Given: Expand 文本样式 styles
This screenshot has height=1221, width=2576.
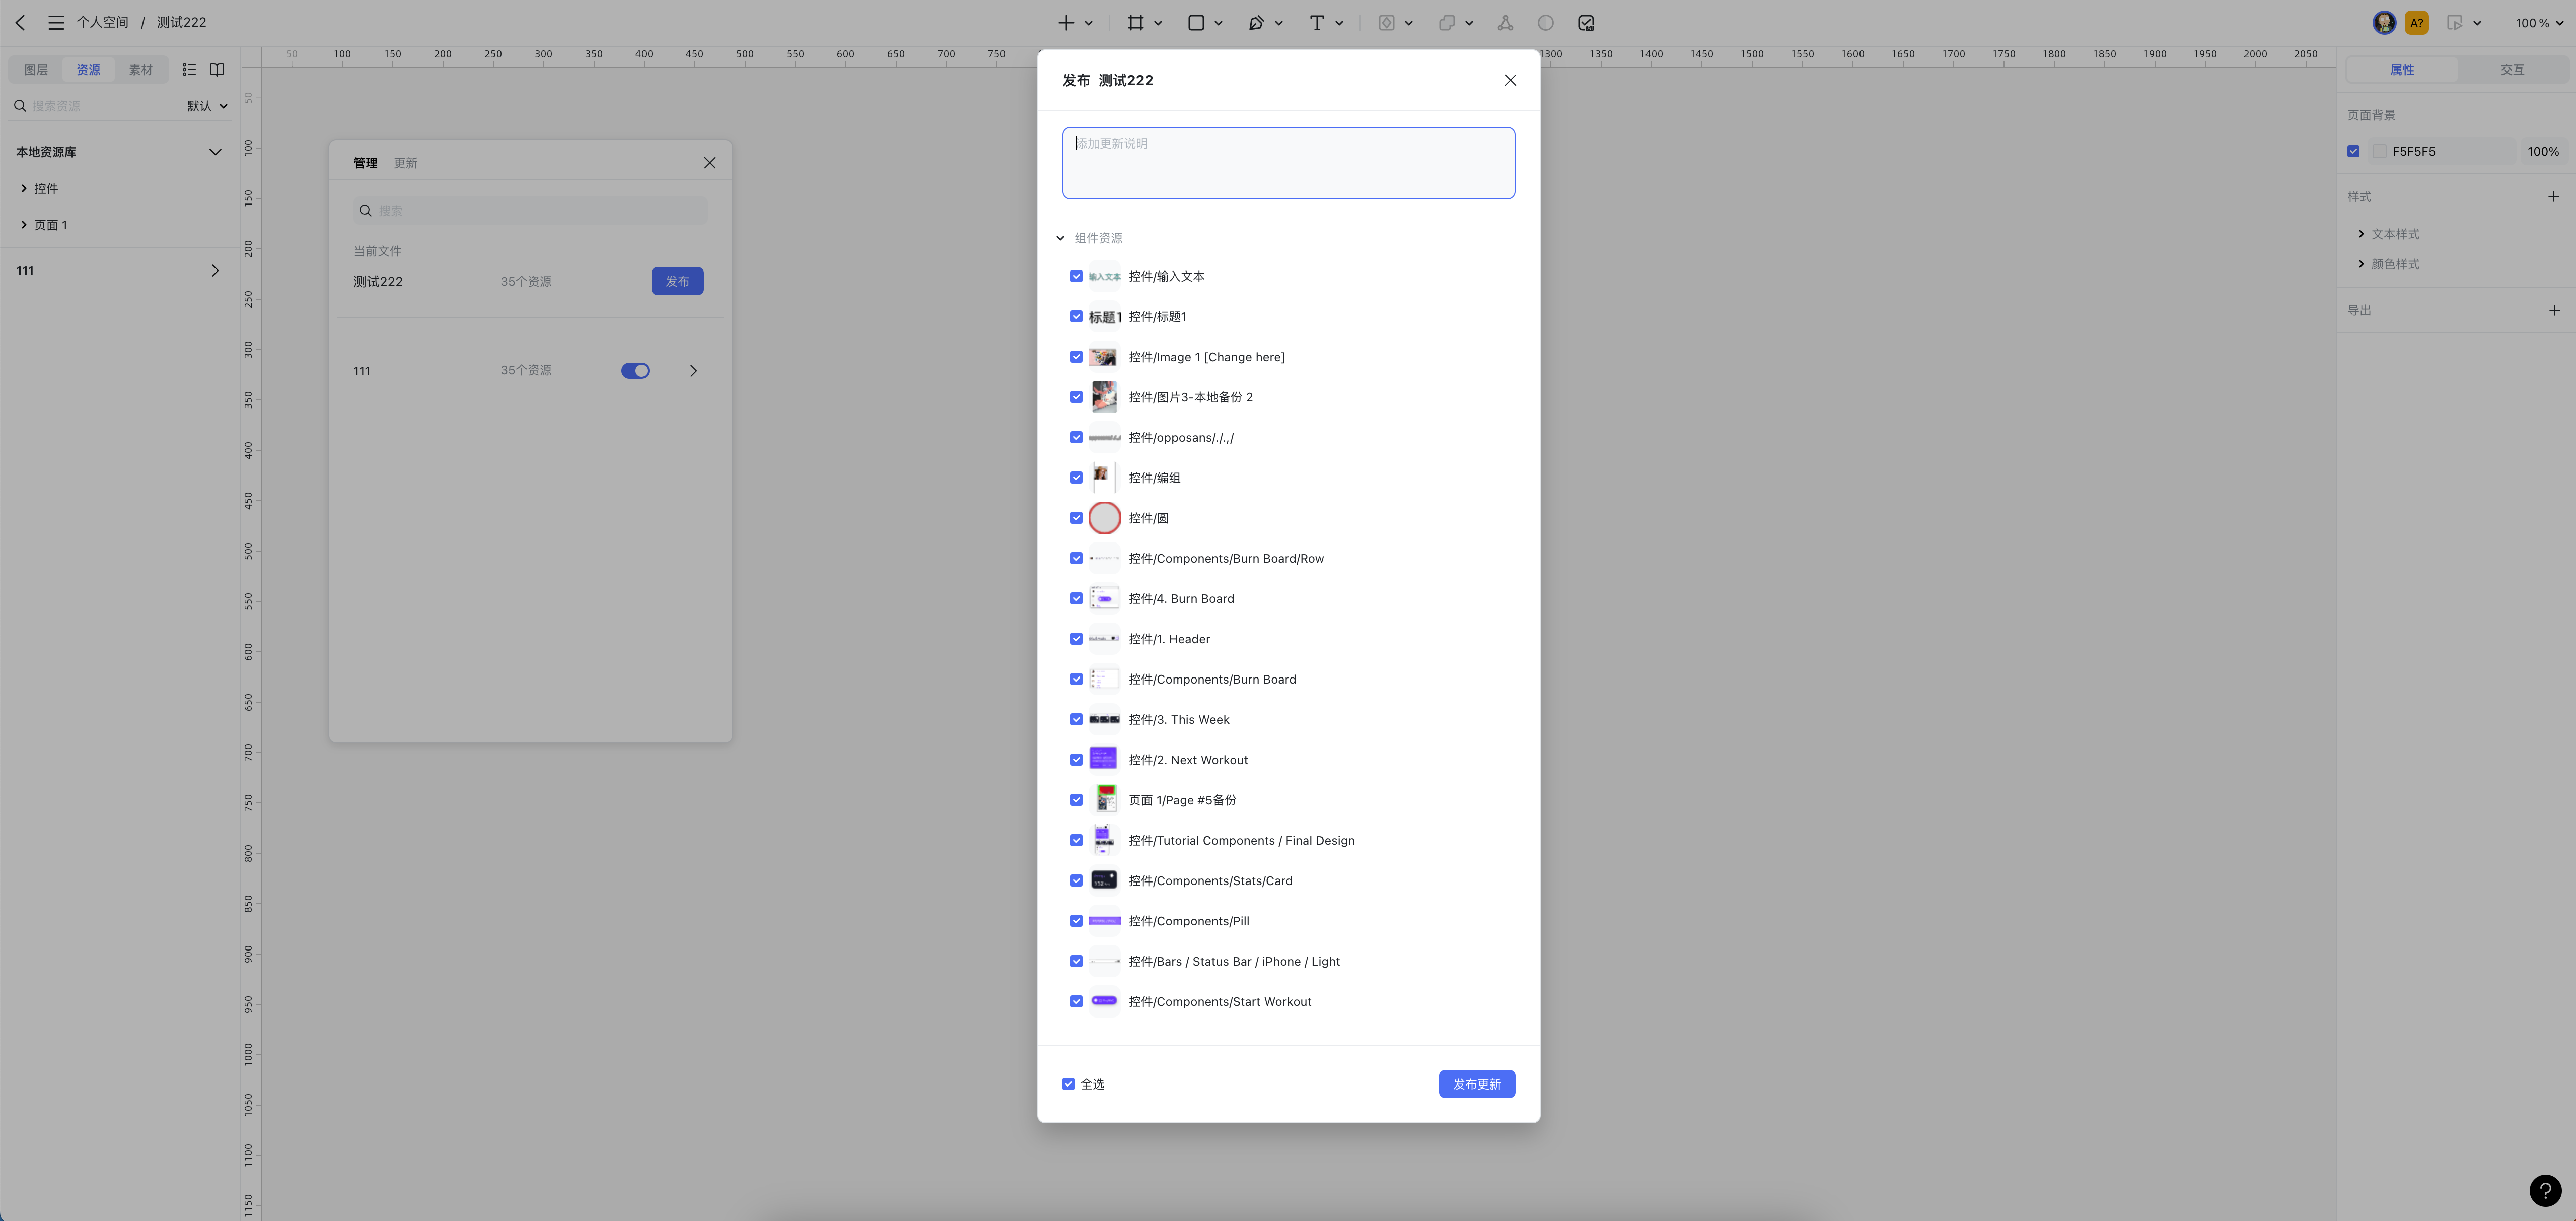Looking at the screenshot, I should click(2361, 233).
